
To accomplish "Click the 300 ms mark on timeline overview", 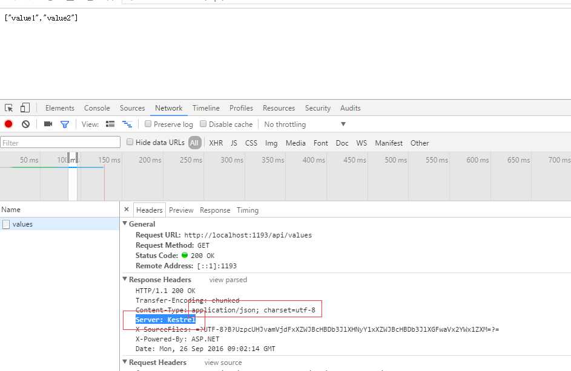I will click(x=231, y=160).
